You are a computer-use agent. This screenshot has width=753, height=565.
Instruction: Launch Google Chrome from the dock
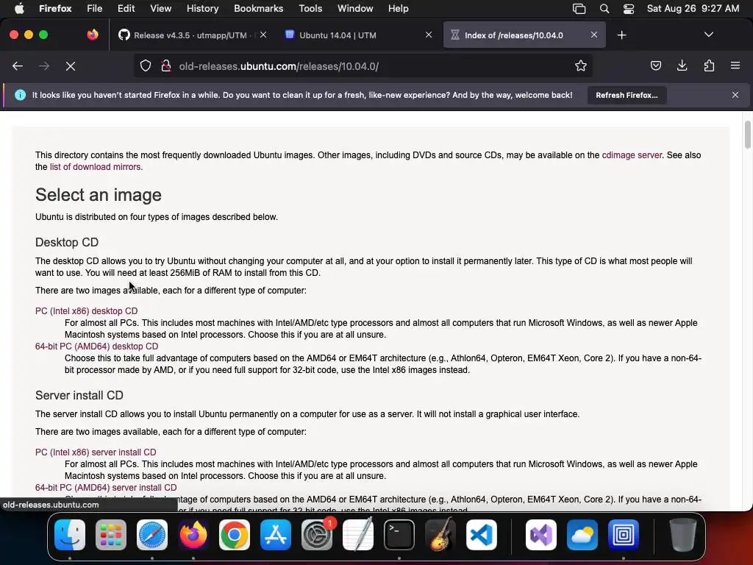[x=235, y=534]
